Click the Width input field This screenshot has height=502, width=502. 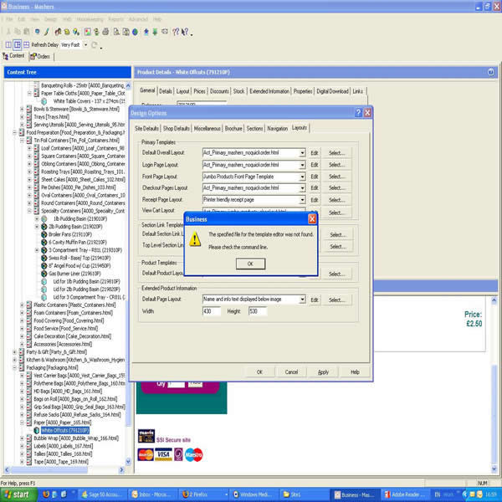(211, 311)
